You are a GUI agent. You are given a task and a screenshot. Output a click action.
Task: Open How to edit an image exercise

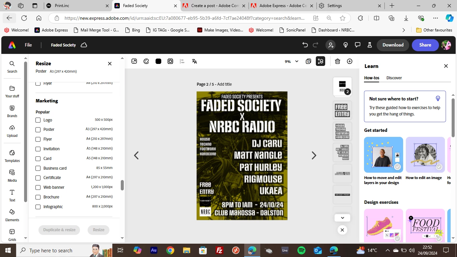coord(425,158)
